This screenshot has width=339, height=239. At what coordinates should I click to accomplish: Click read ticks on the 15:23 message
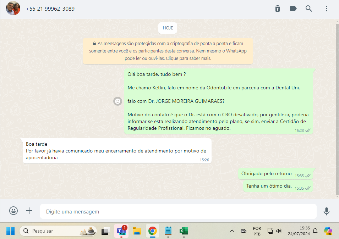tap(308, 130)
